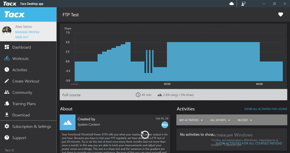The width and height of the screenshot is (290, 153).
Task: Click the round Tacx badge beside Created by
Action: (x=165, y=125)
